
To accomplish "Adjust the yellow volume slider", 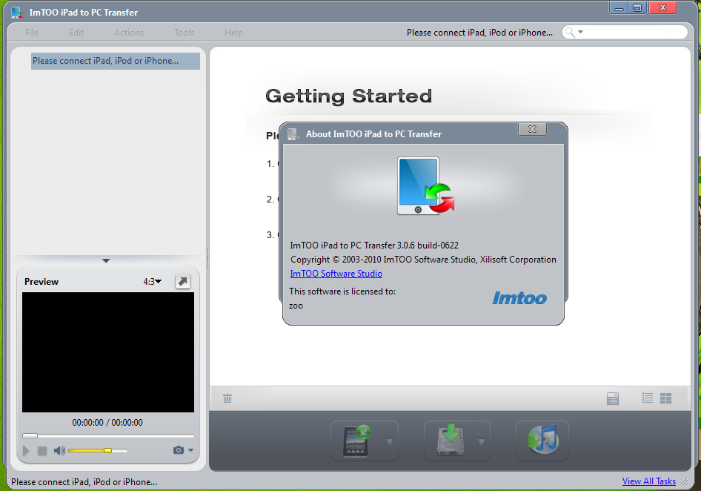I will point(98,450).
